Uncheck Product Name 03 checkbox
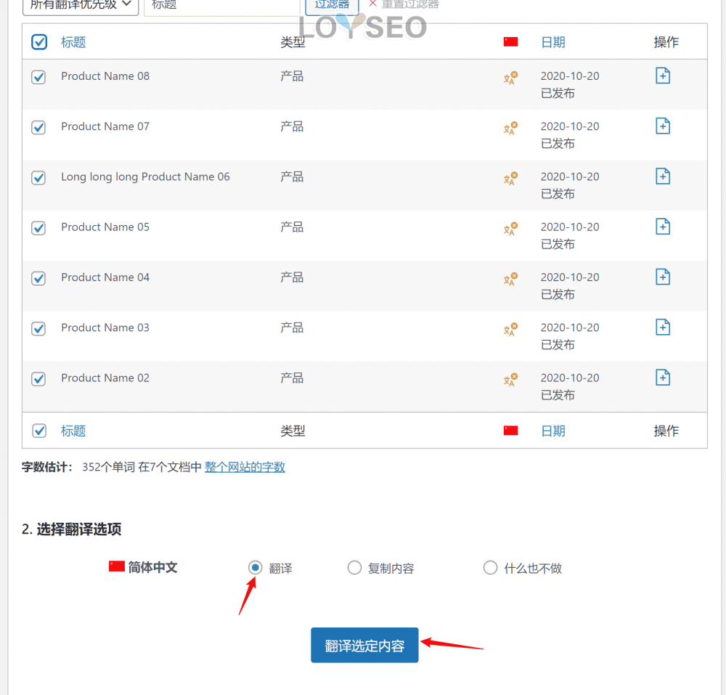The width and height of the screenshot is (726, 695). pos(38,329)
